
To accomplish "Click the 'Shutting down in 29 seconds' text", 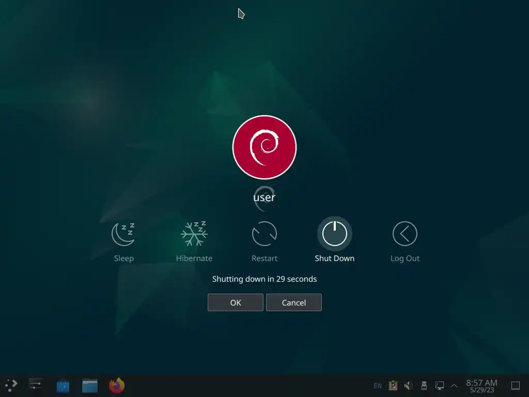I will click(x=264, y=279).
